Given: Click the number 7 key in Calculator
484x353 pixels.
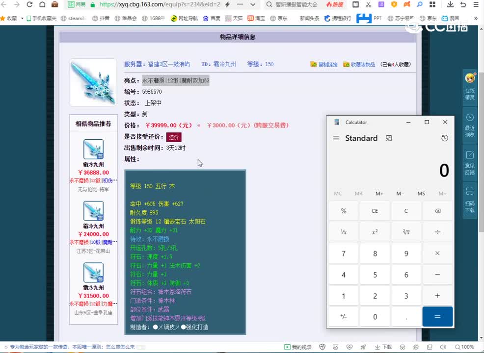Looking at the screenshot, I should (x=344, y=253).
